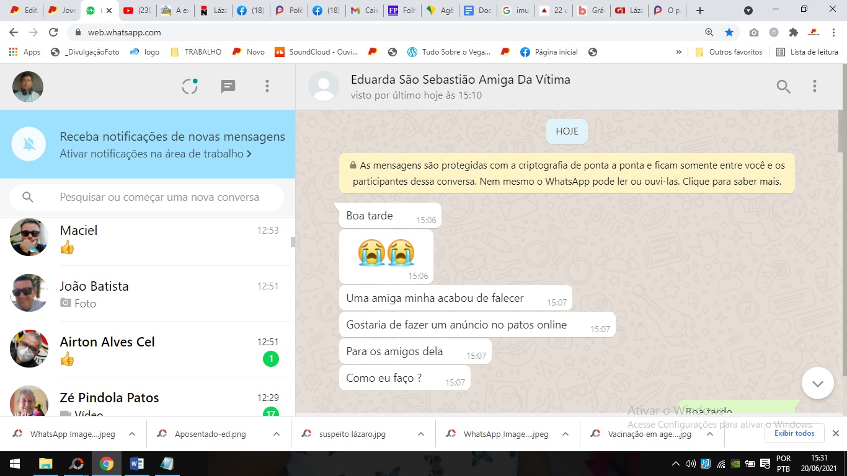Open Maciel's profile picture thumbnail
Image resolution: width=847 pixels, height=476 pixels.
[28, 237]
